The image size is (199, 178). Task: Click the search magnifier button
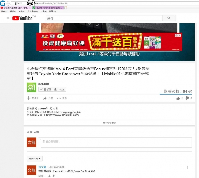[x=169, y=18]
